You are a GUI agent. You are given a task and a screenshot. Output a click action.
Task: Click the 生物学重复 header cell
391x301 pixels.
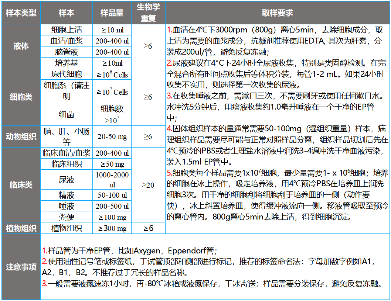[x=148, y=13]
